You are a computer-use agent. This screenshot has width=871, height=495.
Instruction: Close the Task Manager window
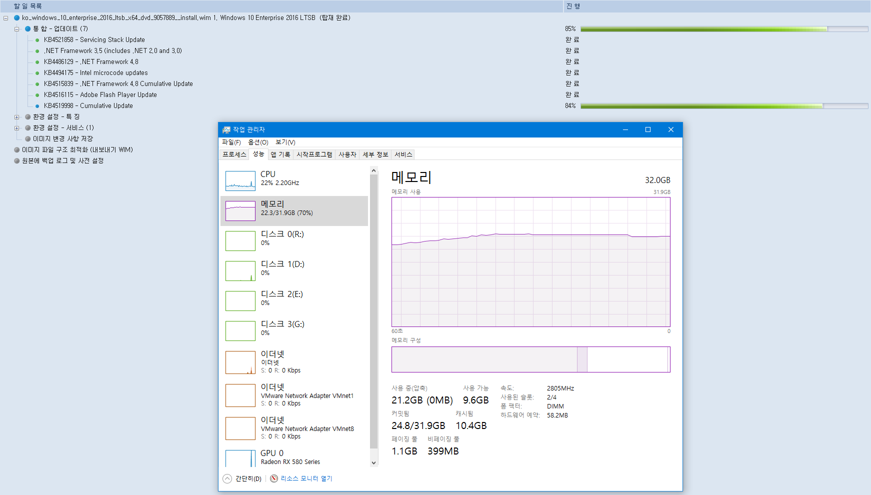tap(671, 129)
